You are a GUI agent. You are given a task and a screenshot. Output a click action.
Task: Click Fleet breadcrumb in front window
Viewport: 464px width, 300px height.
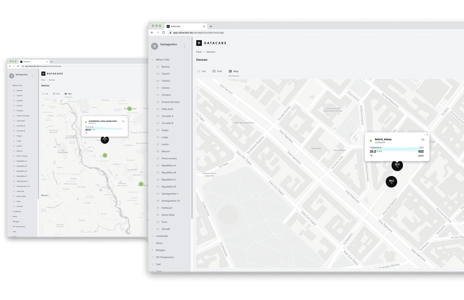[199, 52]
